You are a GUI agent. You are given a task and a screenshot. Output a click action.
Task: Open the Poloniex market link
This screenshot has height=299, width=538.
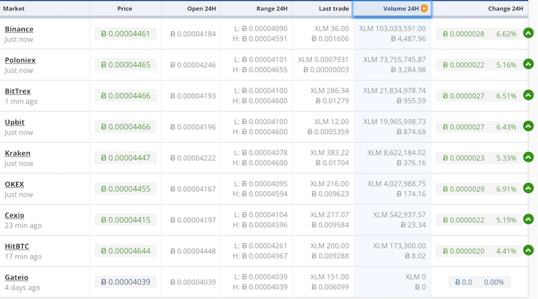tap(20, 60)
